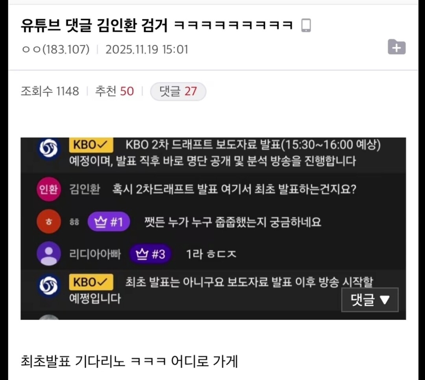Click the mobile phone icon beside title
The image size is (425, 380).
(x=306, y=26)
